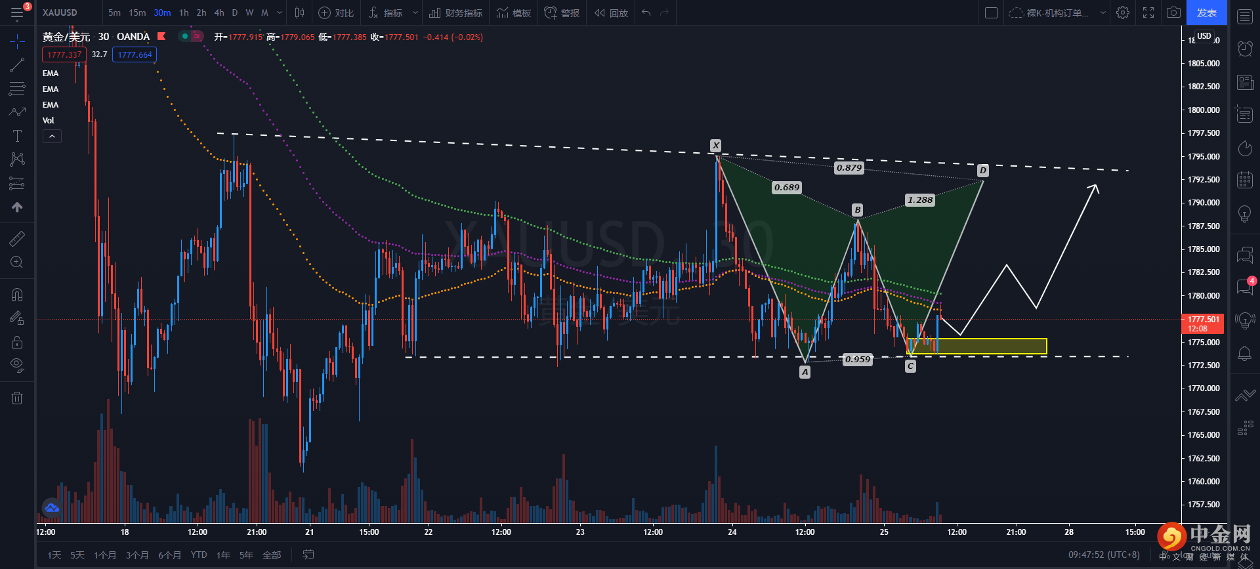Click the sell price 1777.337 box

click(64, 54)
